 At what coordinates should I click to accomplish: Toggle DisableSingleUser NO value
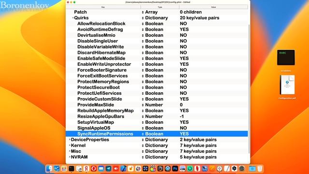click(183, 41)
